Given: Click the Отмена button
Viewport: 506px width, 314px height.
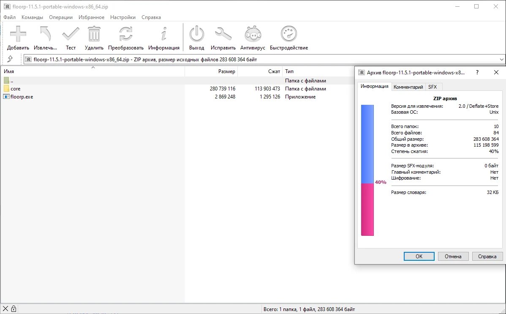Looking at the screenshot, I should pyautogui.click(x=453, y=256).
